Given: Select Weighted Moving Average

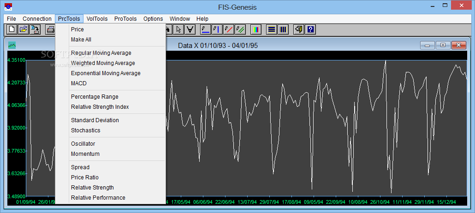Looking at the screenshot, I should click(x=111, y=63).
